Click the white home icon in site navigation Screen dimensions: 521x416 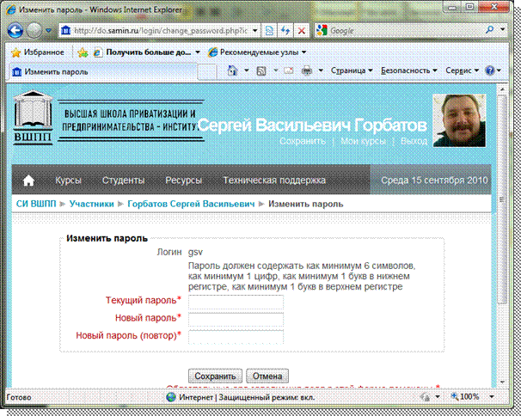[29, 180]
